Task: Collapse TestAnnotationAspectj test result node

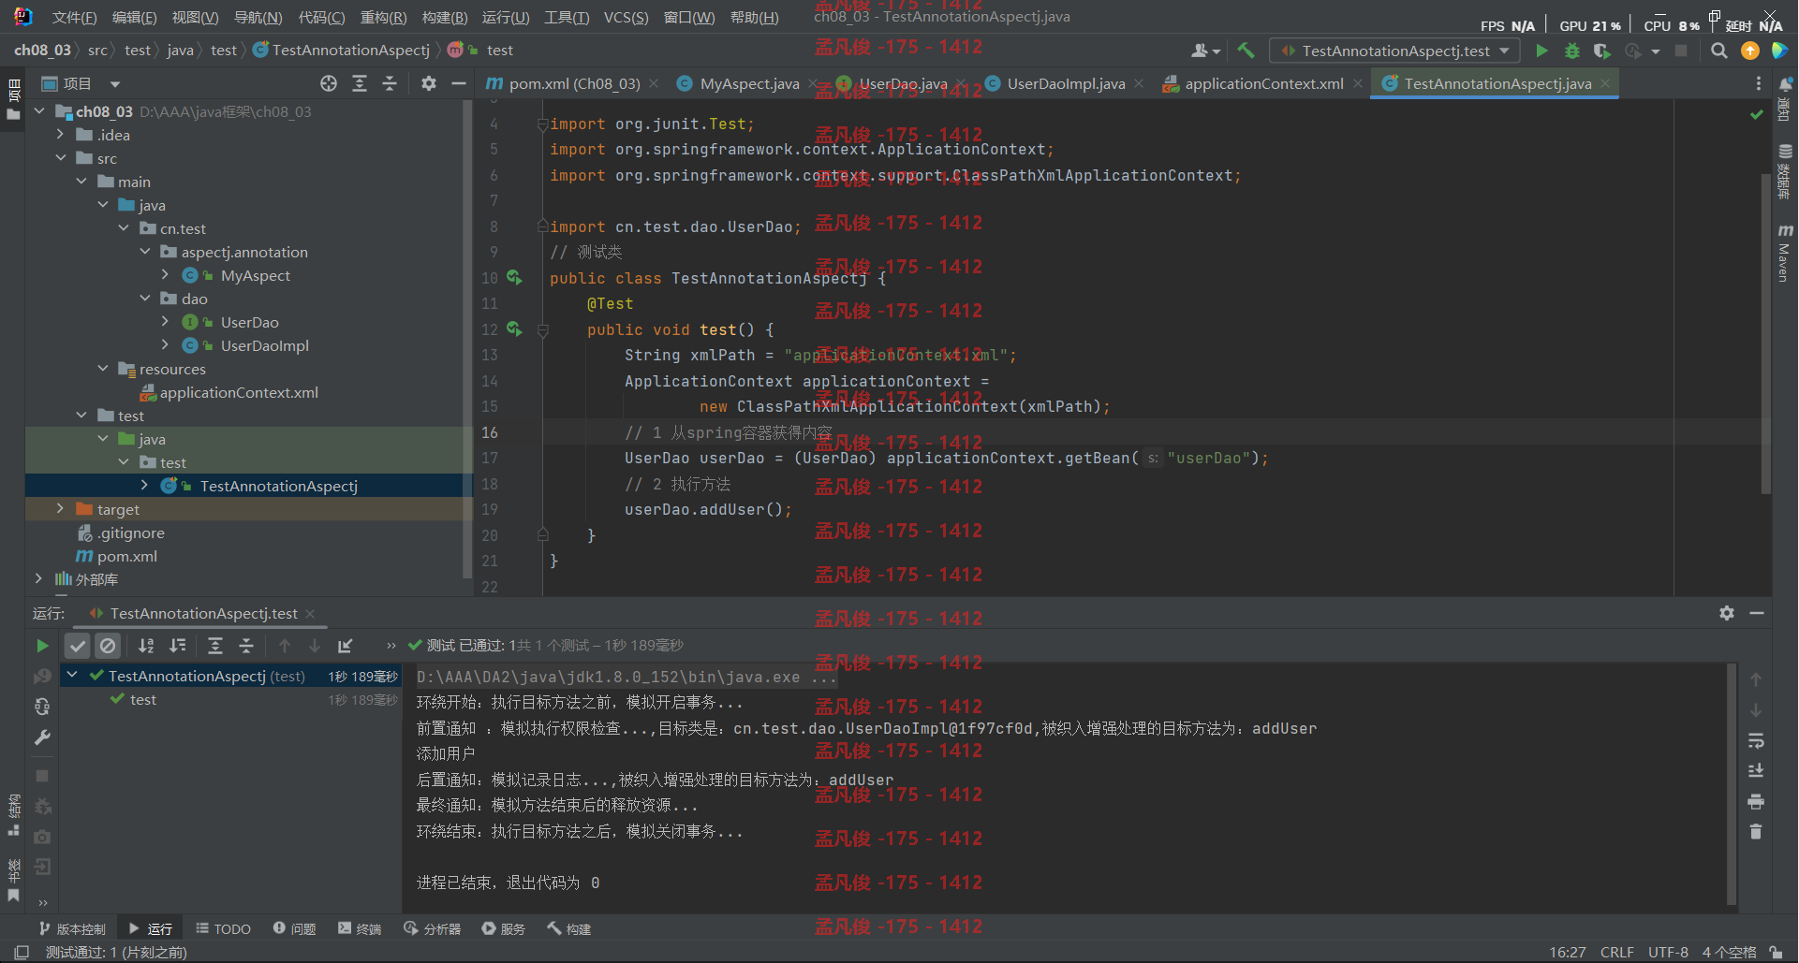Action: tap(72, 675)
